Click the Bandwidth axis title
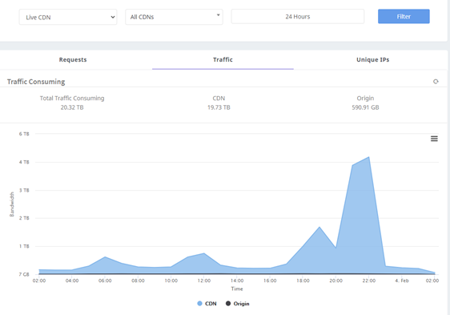Image resolution: width=450 pixels, height=315 pixels. point(12,204)
